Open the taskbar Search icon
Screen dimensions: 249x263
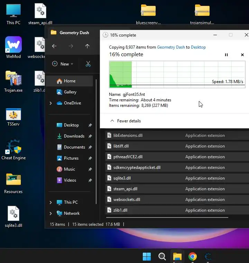[162, 256]
